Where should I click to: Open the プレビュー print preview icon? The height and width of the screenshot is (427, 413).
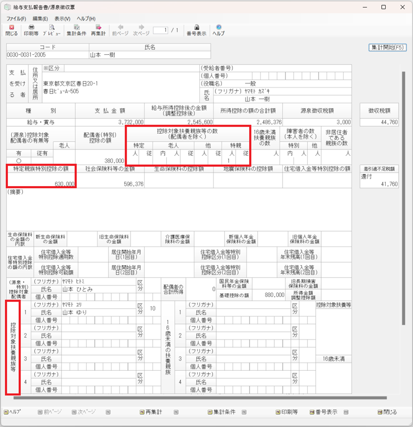[52, 30]
